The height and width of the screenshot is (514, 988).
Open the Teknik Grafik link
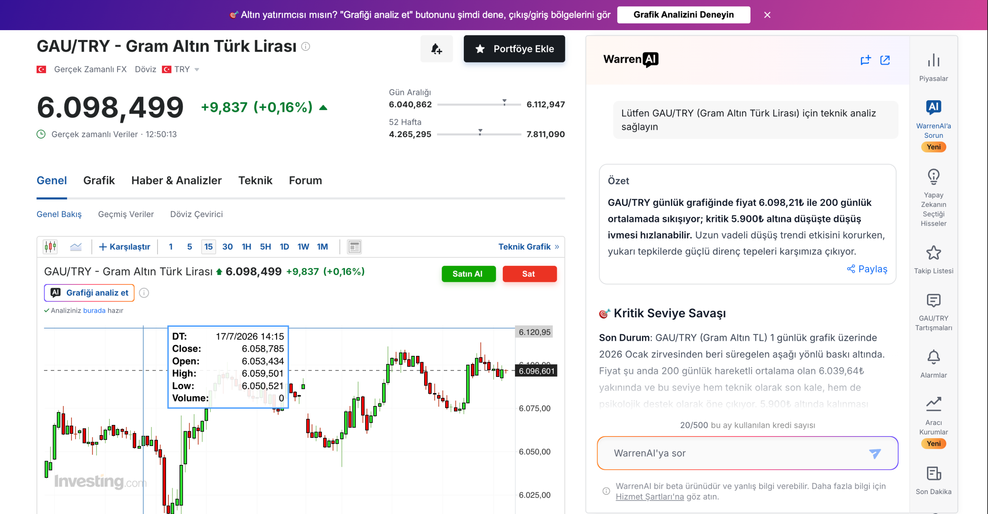click(x=528, y=247)
